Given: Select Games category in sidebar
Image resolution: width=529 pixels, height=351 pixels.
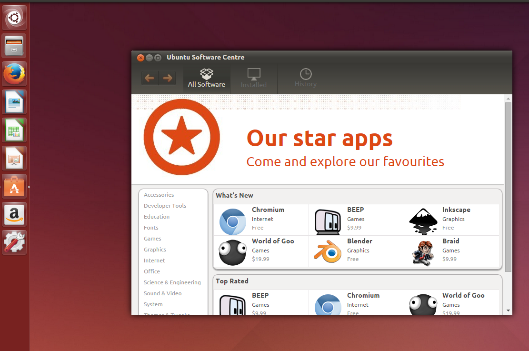Looking at the screenshot, I should (x=152, y=239).
